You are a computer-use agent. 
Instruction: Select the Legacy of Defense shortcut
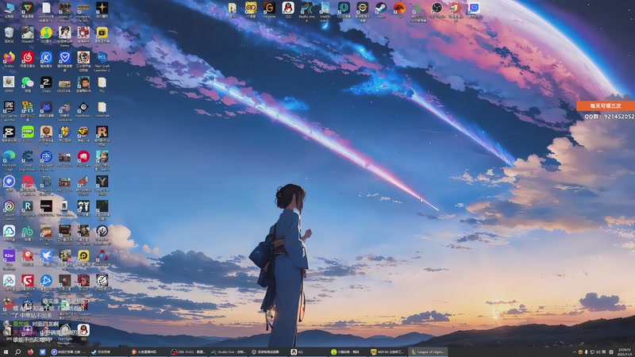65,11
